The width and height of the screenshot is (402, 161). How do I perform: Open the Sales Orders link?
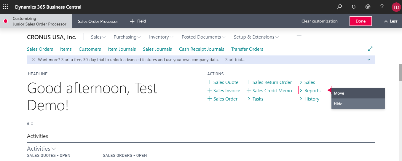coord(40,49)
